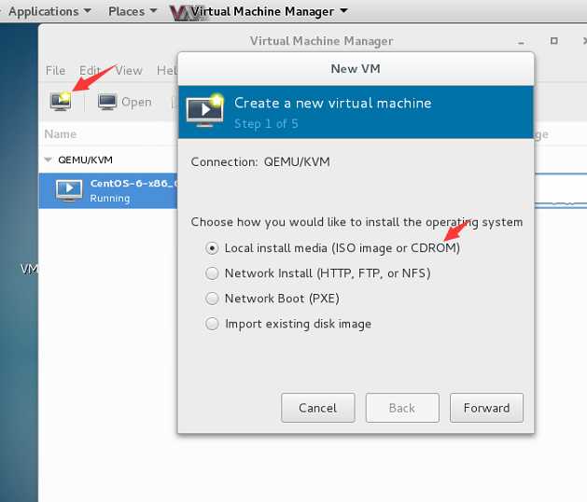Open the Applications dropdown in top bar
Viewport: 587px width, 502px height.
tap(49, 11)
